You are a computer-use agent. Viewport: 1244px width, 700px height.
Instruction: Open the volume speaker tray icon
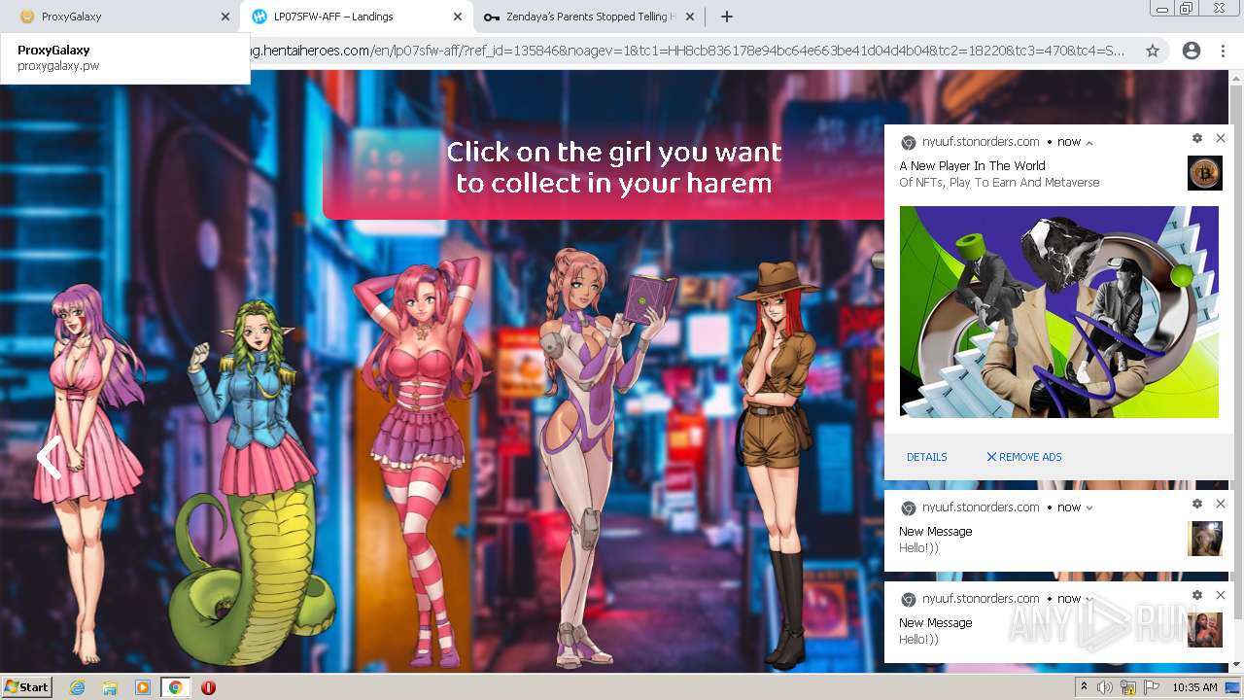click(x=1106, y=687)
